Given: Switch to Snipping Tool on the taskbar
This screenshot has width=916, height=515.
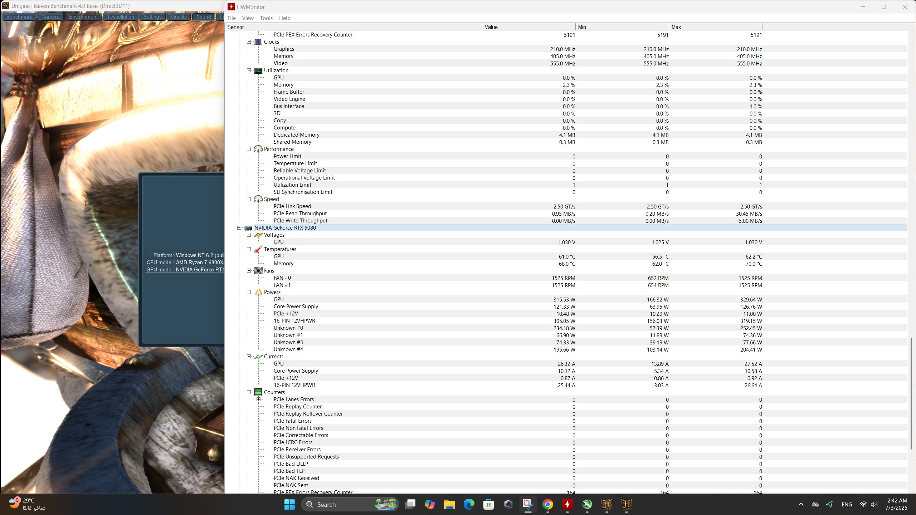Looking at the screenshot, I should pyautogui.click(x=528, y=504).
